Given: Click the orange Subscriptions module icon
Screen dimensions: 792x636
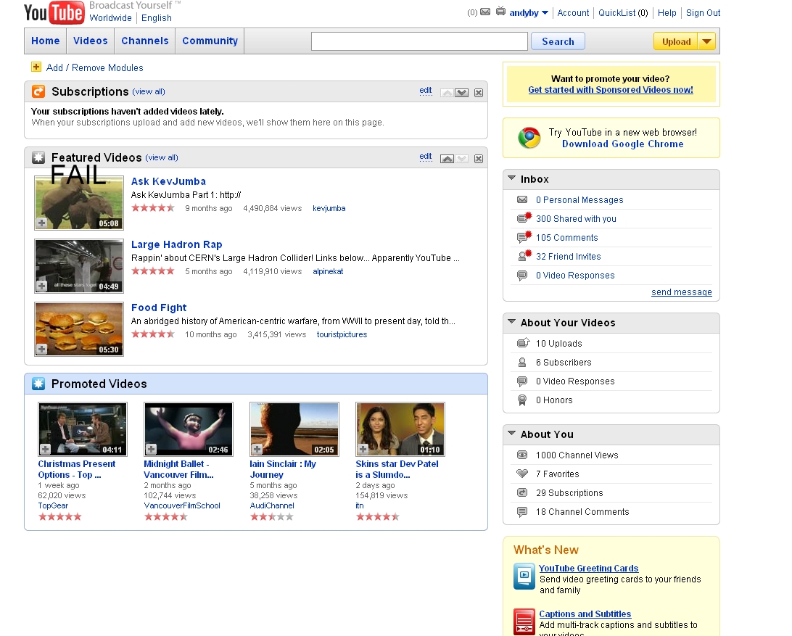Looking at the screenshot, I should point(38,91).
